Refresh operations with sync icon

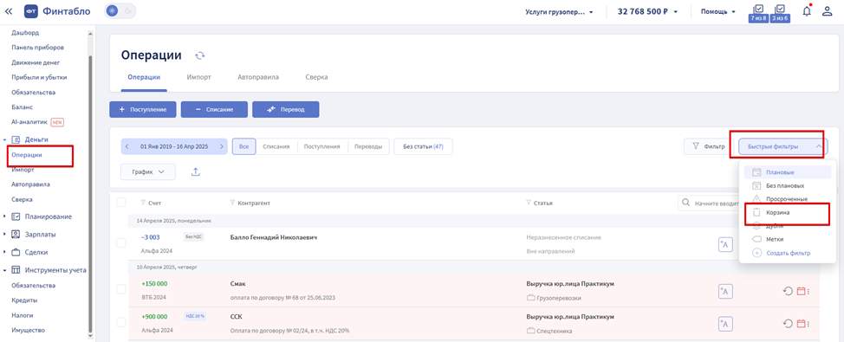tap(200, 55)
